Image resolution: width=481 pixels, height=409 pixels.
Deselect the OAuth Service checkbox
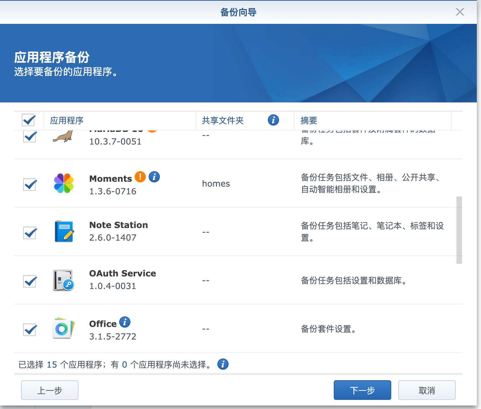30,281
